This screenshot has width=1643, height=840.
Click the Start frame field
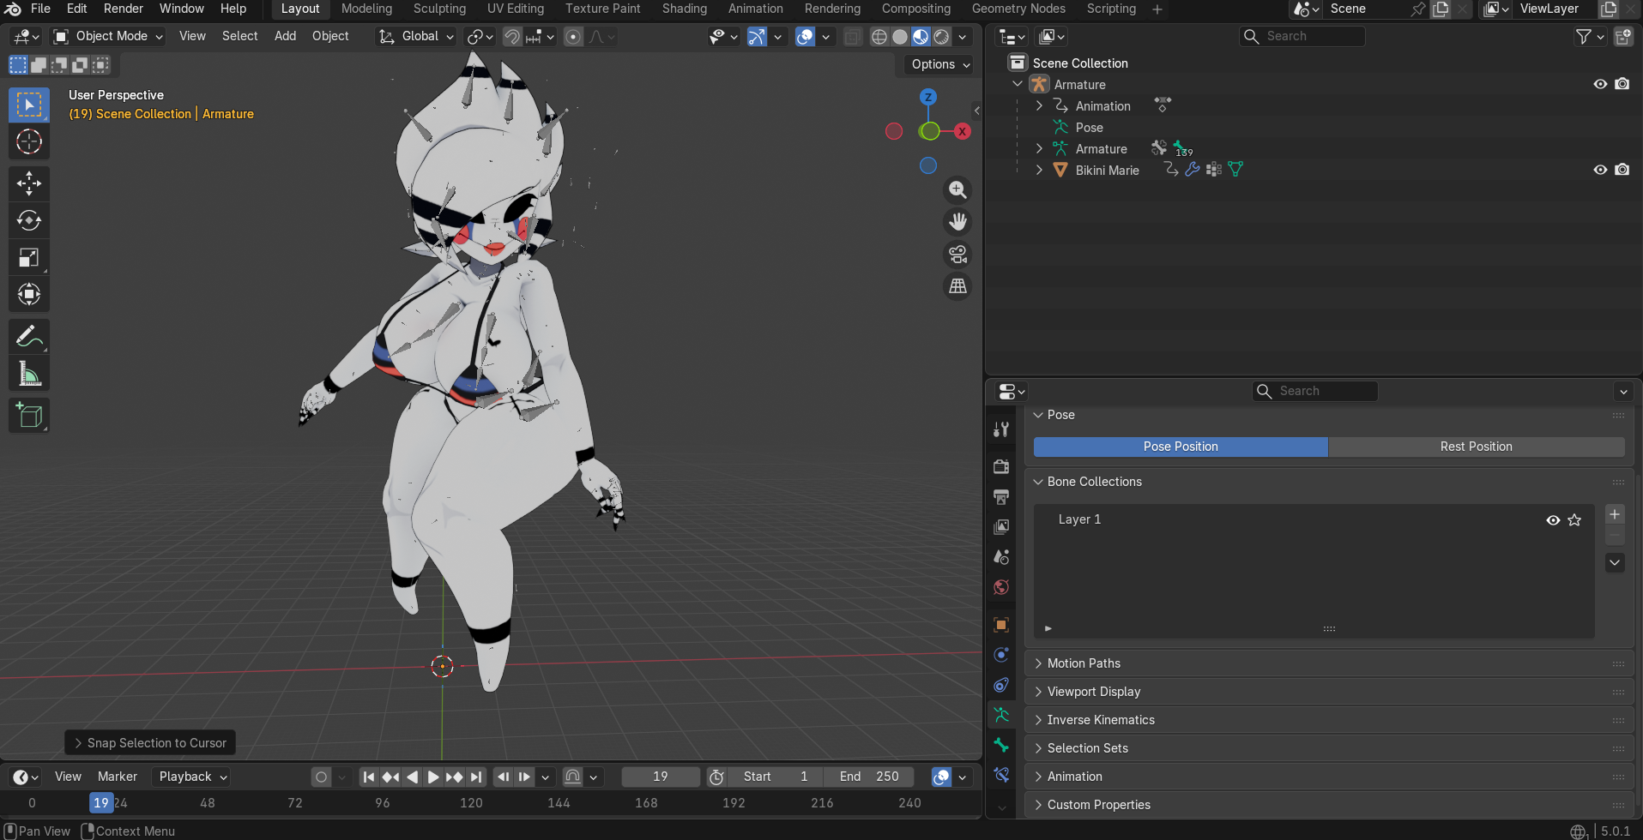[776, 777]
